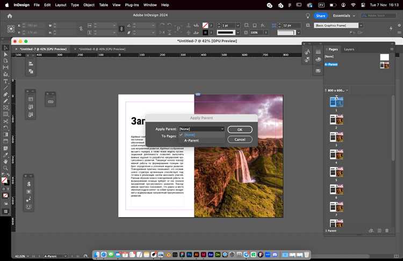Select the Selection tool arrow

6,48
